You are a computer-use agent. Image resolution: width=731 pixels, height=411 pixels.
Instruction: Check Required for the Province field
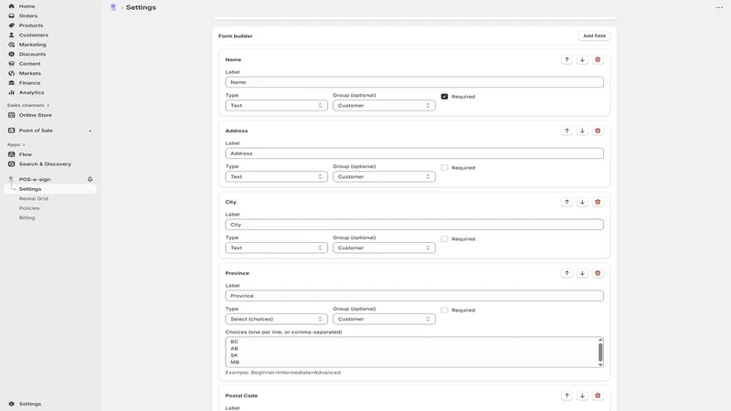(444, 310)
